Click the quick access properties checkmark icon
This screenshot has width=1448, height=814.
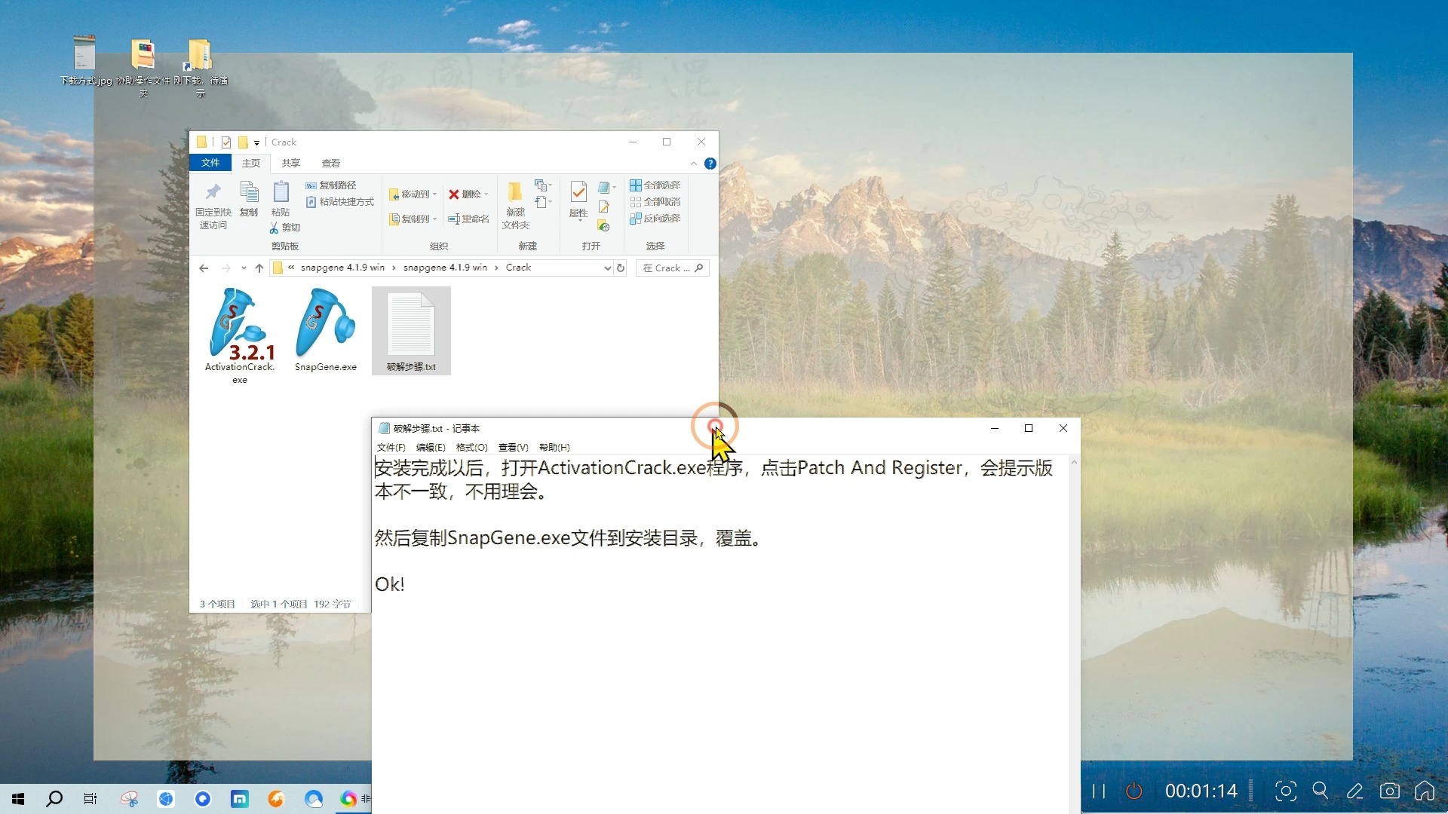(x=226, y=142)
